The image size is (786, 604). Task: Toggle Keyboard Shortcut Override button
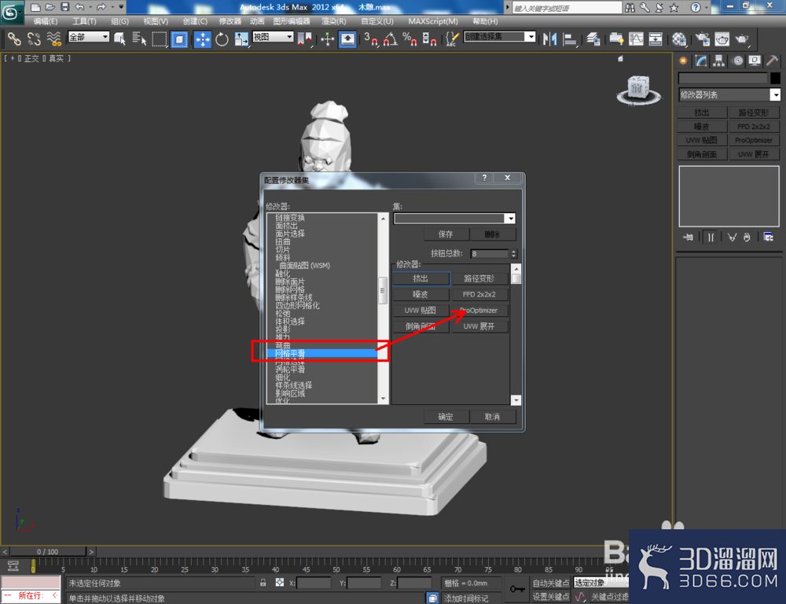347,39
